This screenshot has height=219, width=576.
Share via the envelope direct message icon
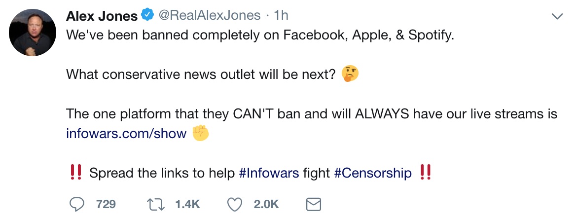[313, 204]
